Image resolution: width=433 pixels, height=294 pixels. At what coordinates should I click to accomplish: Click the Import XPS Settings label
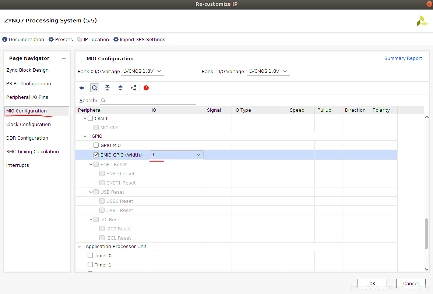coord(142,39)
